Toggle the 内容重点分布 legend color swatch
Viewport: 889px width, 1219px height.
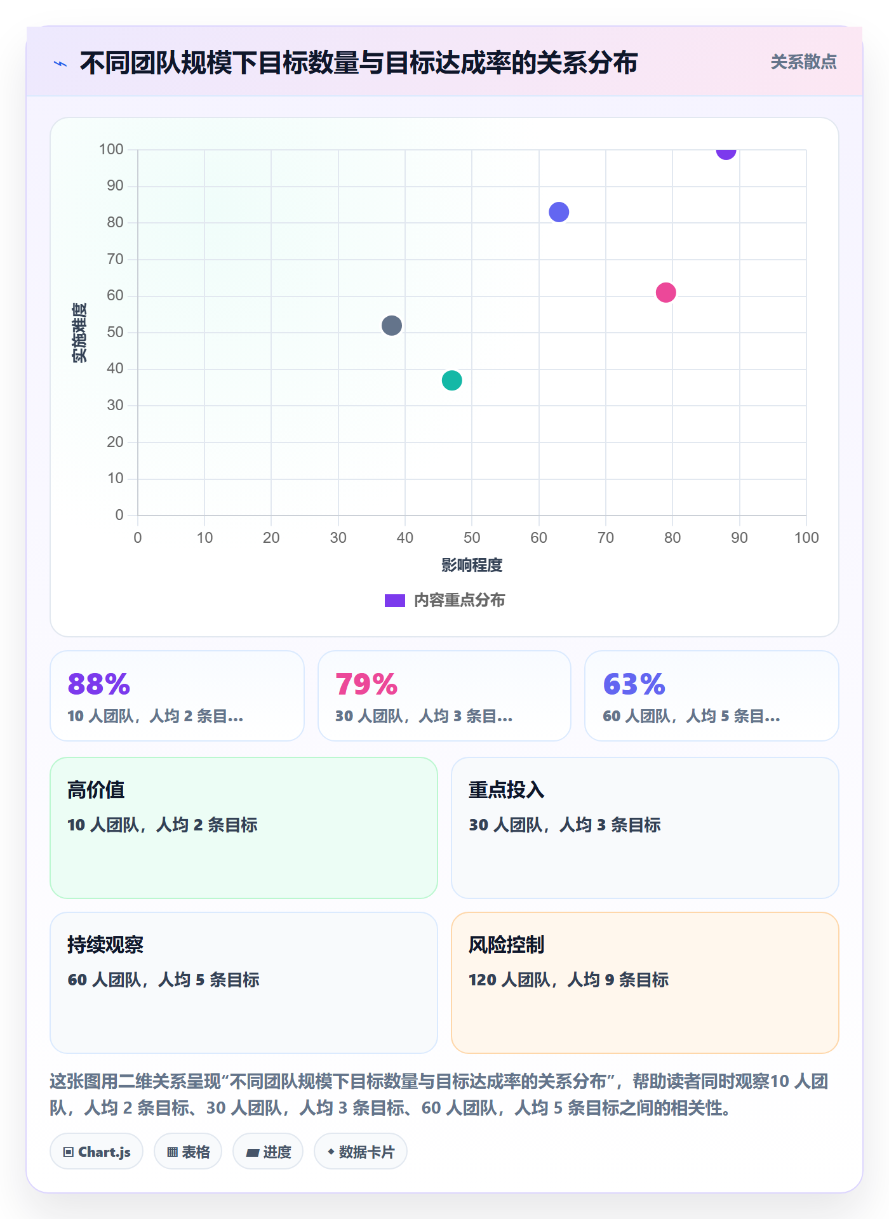tap(395, 601)
